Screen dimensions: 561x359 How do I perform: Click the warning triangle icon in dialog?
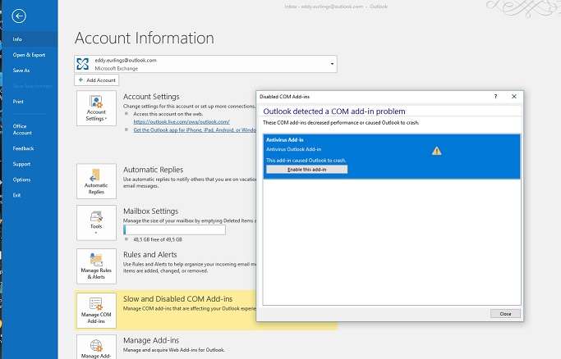pos(436,151)
